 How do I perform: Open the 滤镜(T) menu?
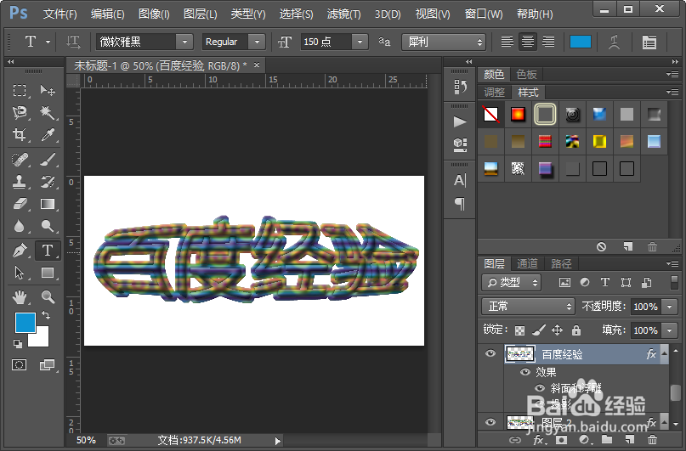pyautogui.click(x=343, y=14)
